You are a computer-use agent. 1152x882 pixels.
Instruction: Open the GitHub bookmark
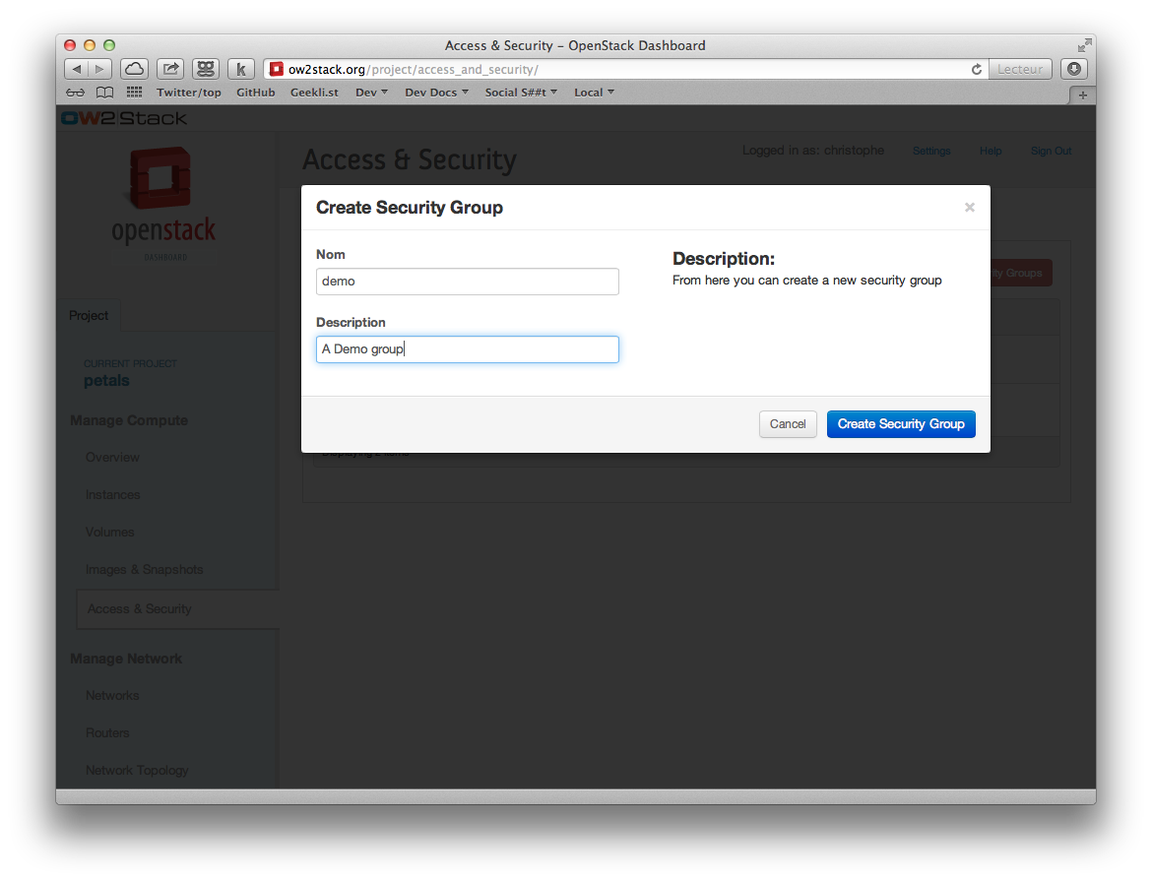tap(256, 93)
